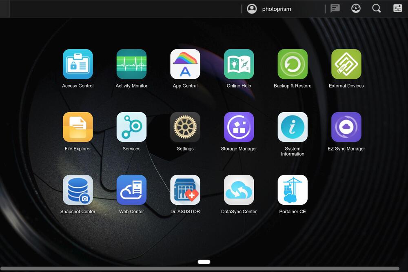
Task: Launch Backup & Restore
Action: pos(293,64)
